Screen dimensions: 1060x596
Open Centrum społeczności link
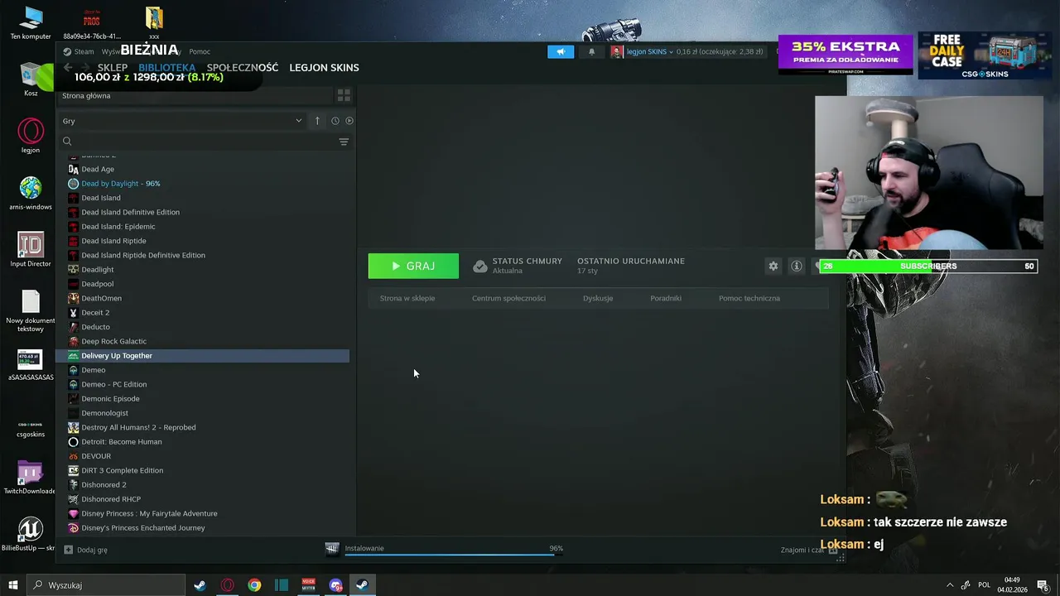tap(508, 298)
